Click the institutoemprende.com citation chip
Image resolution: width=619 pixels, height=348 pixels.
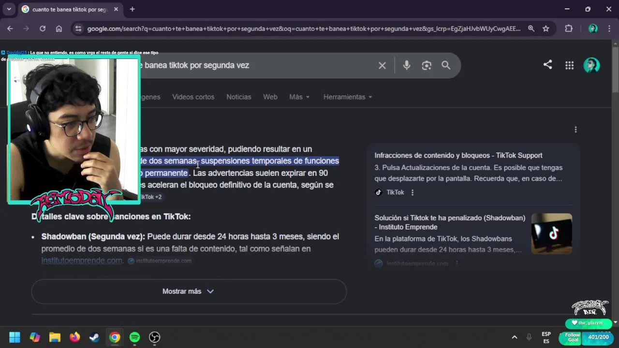click(160, 261)
